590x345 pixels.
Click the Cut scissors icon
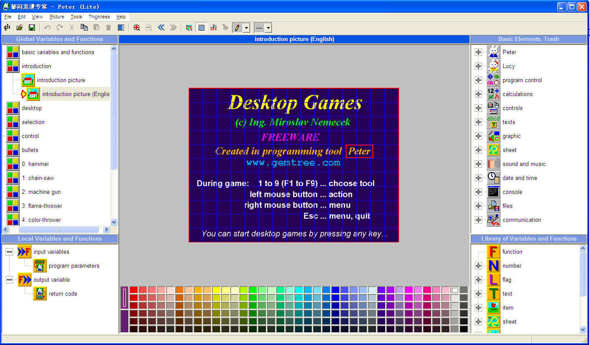click(x=72, y=28)
